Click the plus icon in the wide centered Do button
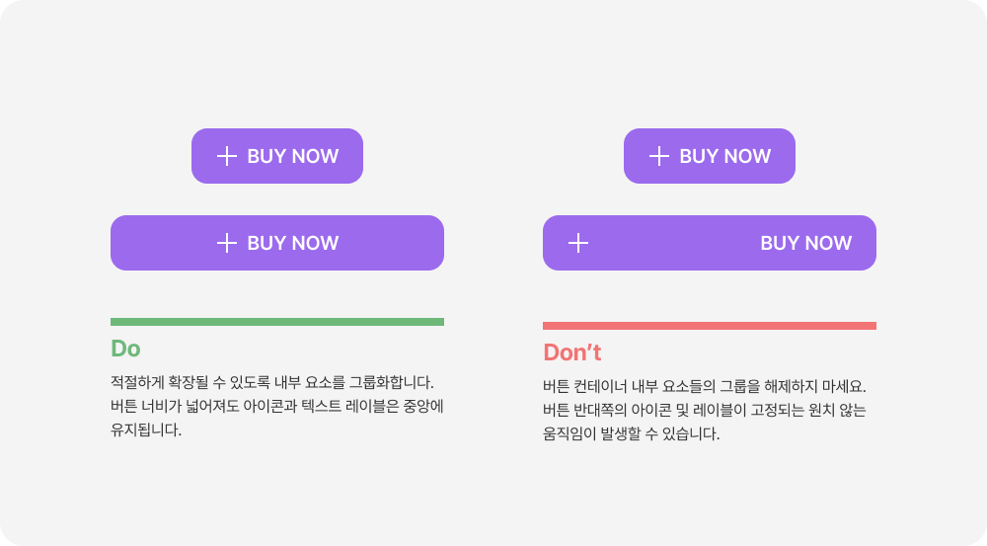This screenshot has width=987, height=546. [x=227, y=243]
